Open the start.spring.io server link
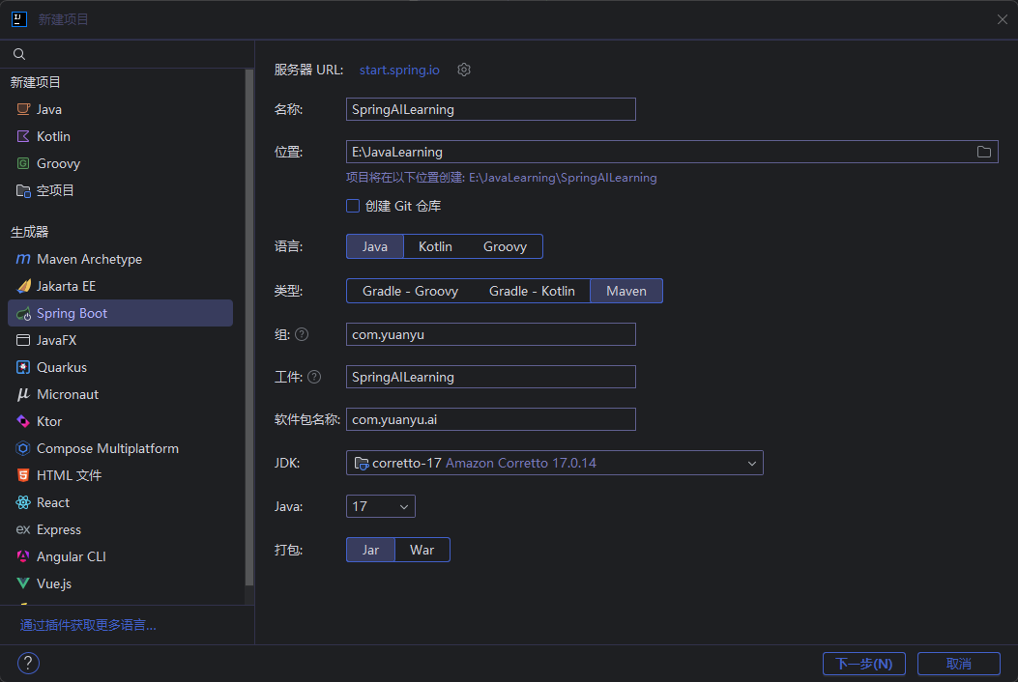Viewport: 1018px width, 682px height. coord(399,70)
